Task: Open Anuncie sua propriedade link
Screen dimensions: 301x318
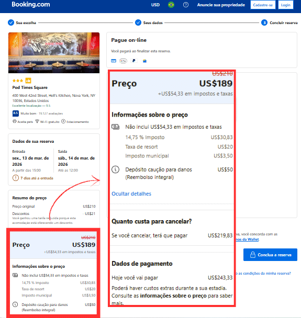Action: coord(221,5)
